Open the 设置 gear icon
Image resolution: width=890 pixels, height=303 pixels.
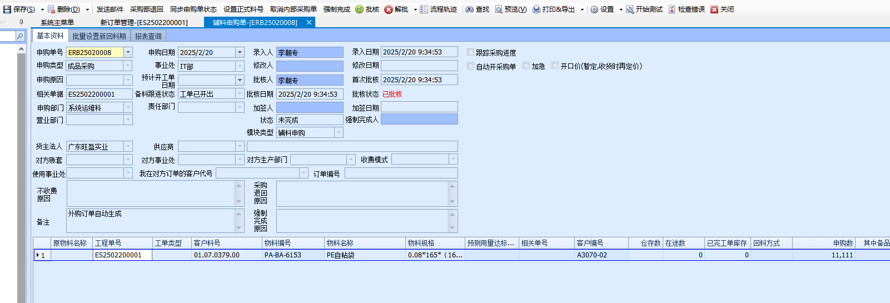tap(594, 9)
